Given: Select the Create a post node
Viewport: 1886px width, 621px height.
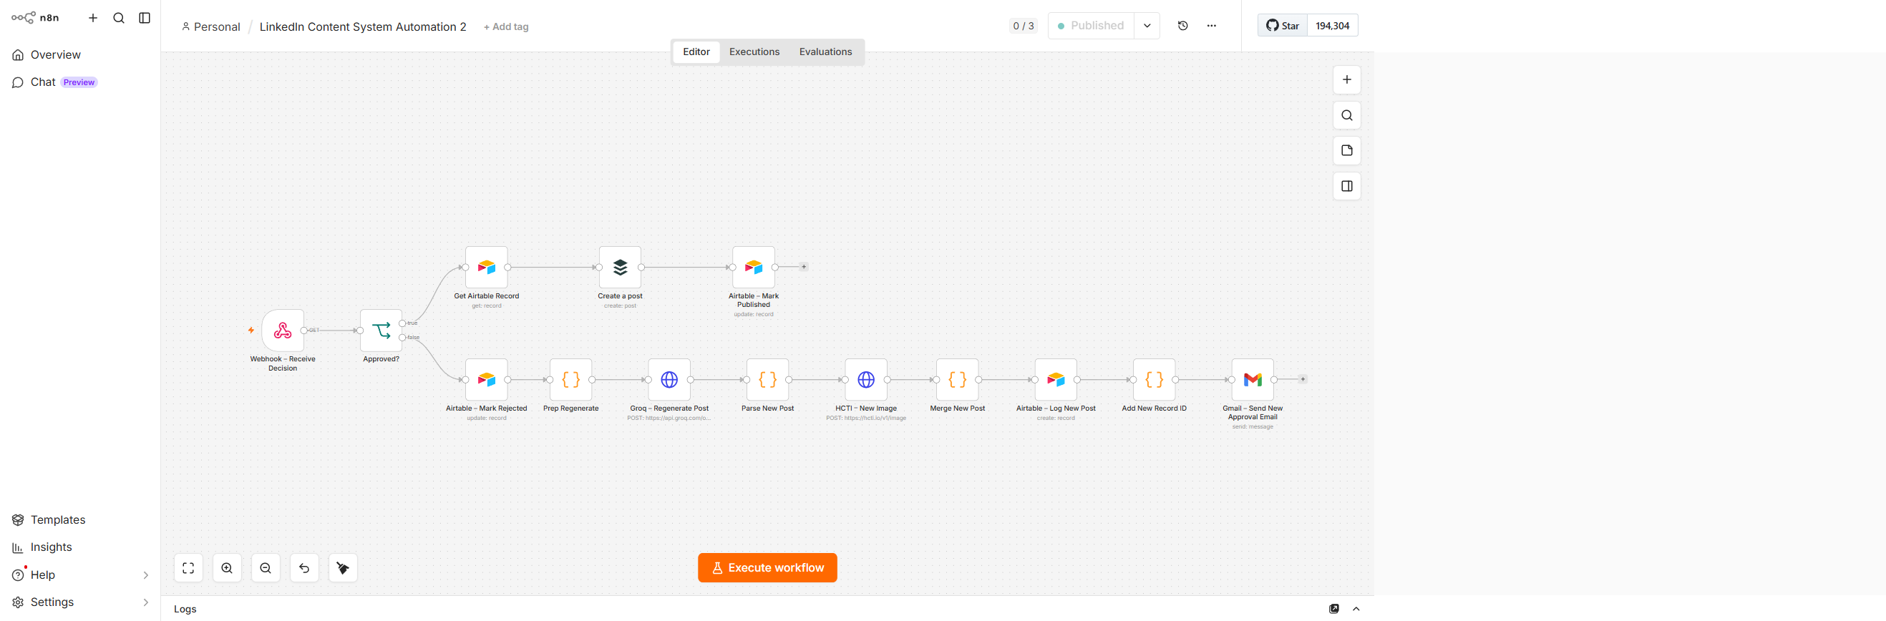Looking at the screenshot, I should click(x=620, y=267).
